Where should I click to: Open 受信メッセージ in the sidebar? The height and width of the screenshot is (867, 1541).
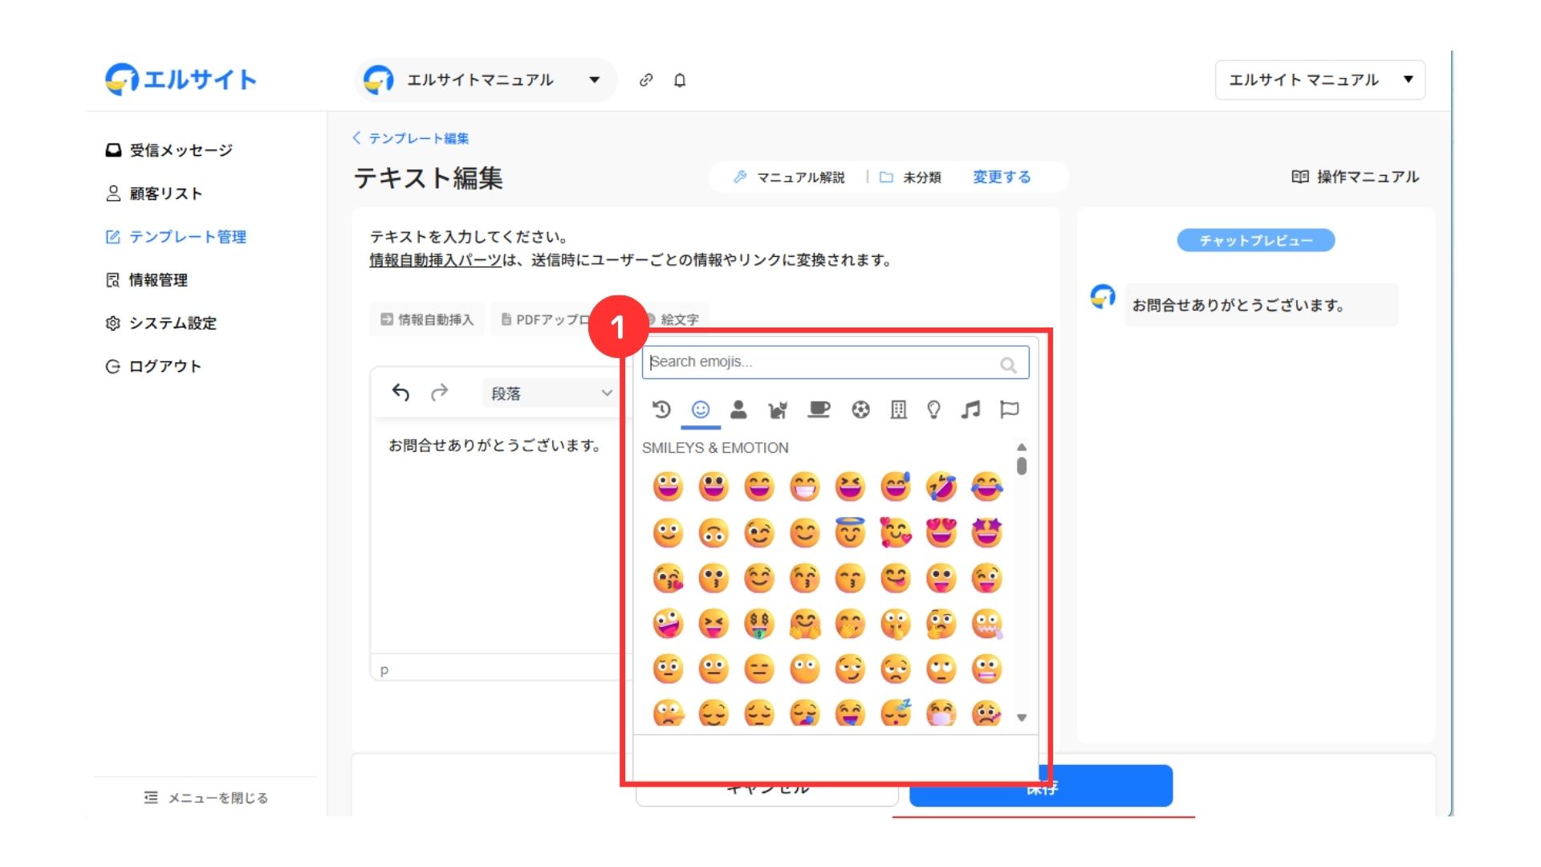pos(181,150)
